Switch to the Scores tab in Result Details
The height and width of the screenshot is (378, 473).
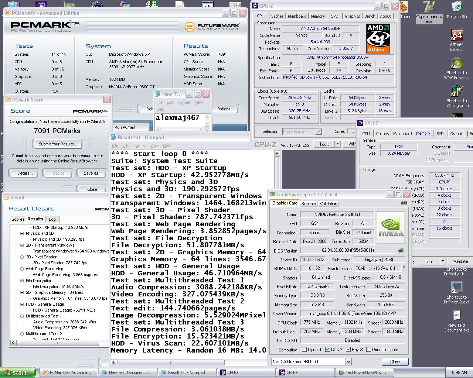pyautogui.click(x=18, y=219)
